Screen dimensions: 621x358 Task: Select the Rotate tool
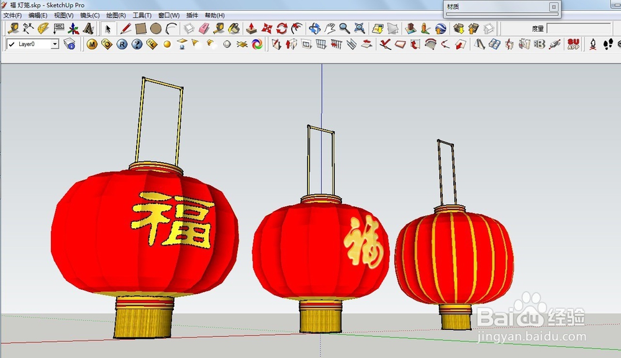(281, 29)
